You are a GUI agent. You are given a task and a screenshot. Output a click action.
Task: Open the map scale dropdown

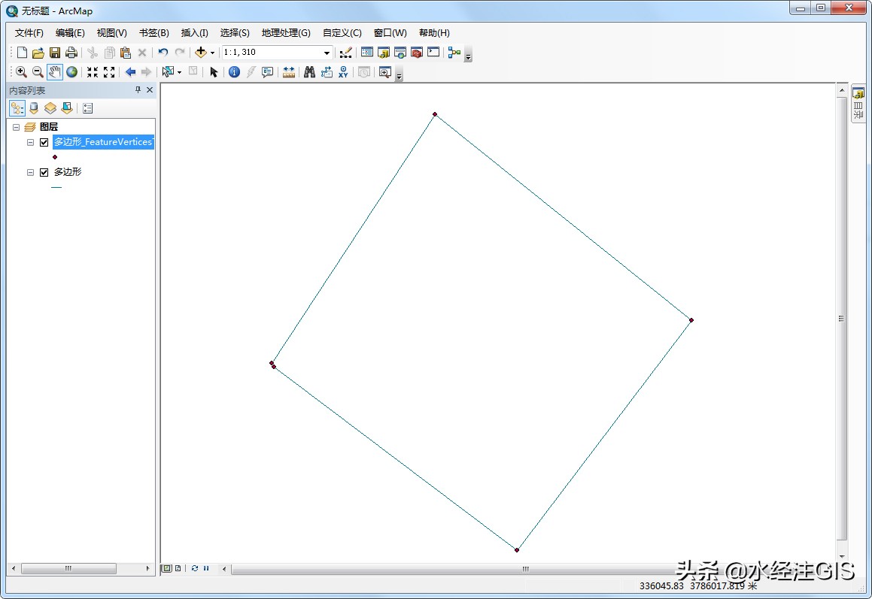[x=327, y=53]
